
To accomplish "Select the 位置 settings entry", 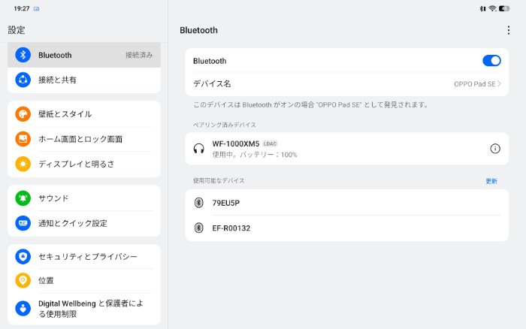I will tap(83, 280).
